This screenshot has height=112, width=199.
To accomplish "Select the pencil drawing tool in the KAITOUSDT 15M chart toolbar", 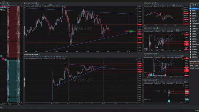I will [145, 30].
